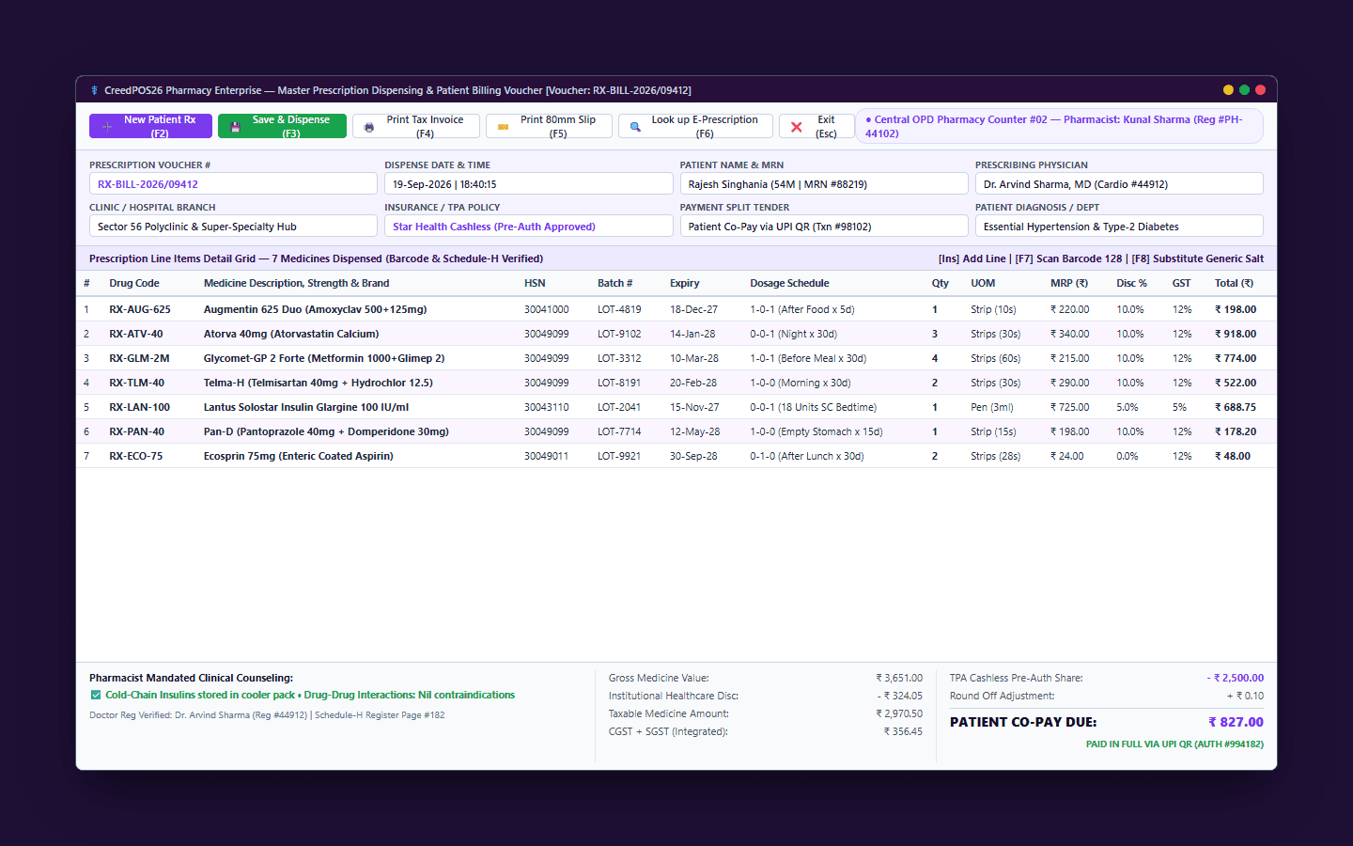This screenshot has height=846, width=1353.
Task: Click the New Patient Rx (F2) label
Action: (x=160, y=127)
